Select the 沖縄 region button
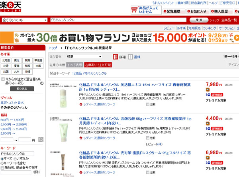Image resolution: width=239 pixels, height=177 pixels. coord(27,72)
